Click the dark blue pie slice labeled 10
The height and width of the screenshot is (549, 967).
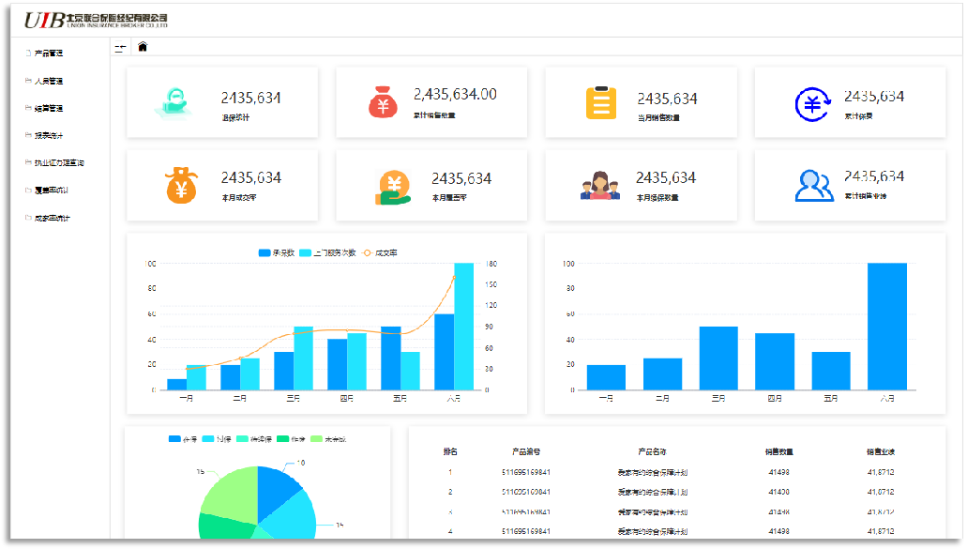276,489
